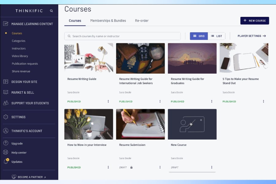Open the graduates sunset thumbnail
This screenshot has width=276, height=184.
tap(192, 58)
